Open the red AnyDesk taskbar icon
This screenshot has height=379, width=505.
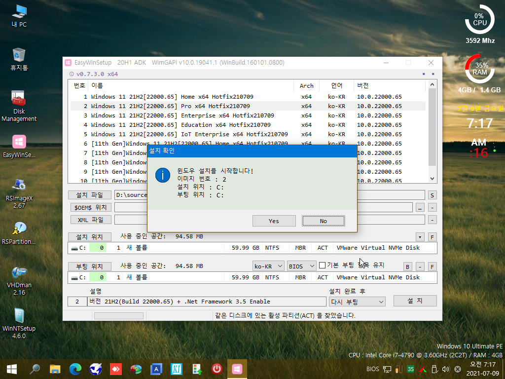pos(116,369)
